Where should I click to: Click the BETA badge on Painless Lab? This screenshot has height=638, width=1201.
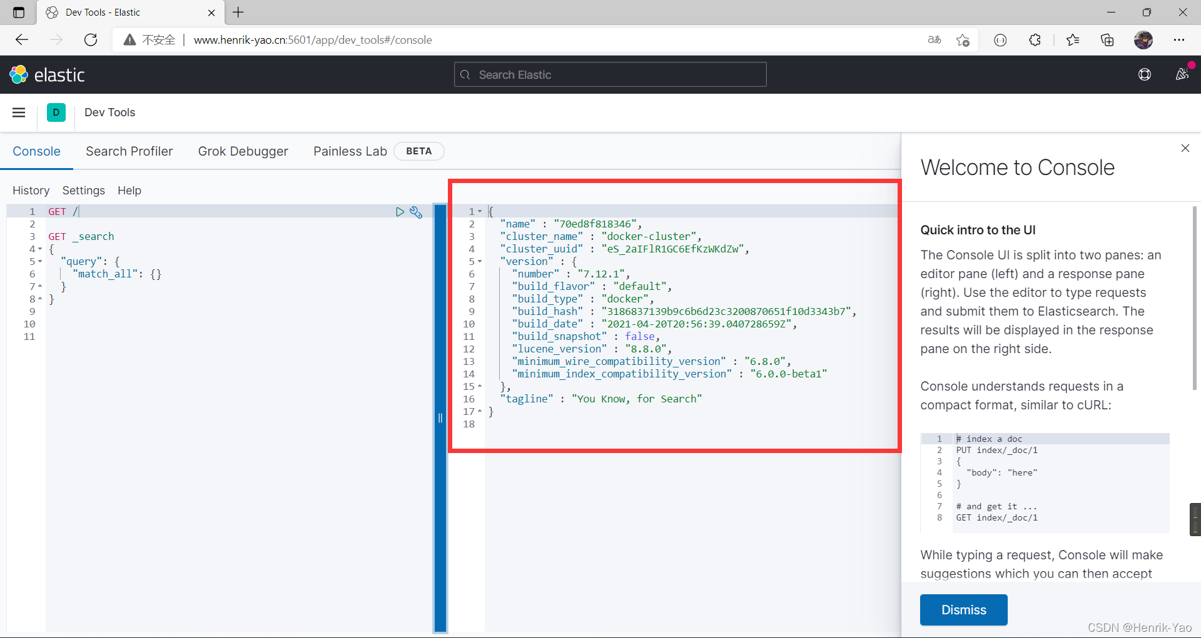pyautogui.click(x=418, y=151)
